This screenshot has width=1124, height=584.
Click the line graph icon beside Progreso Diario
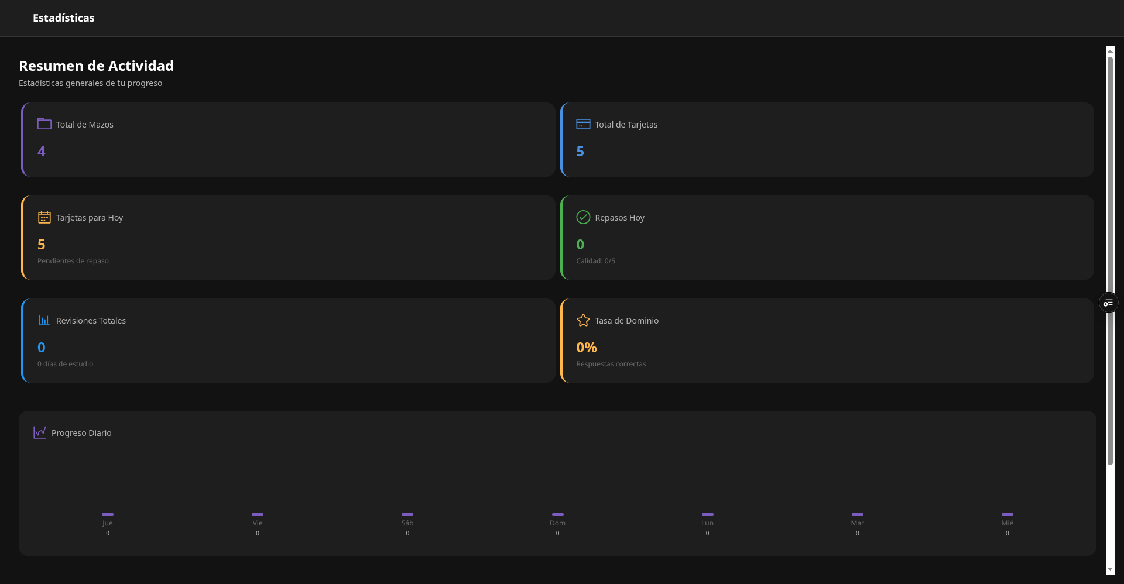point(39,432)
